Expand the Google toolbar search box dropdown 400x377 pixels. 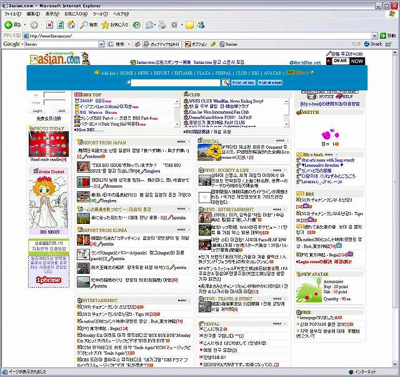[x=101, y=44]
